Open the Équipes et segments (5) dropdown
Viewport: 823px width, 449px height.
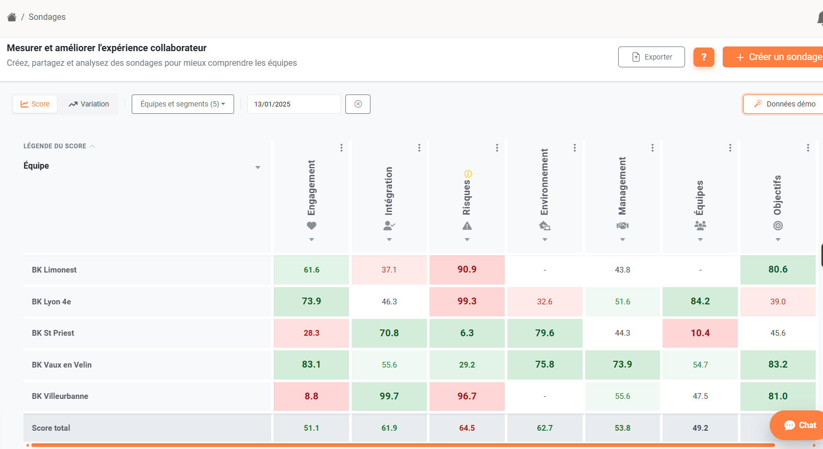click(x=183, y=104)
